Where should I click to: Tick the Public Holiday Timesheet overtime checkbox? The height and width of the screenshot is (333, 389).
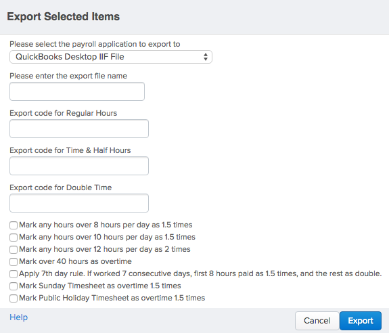tap(14, 298)
